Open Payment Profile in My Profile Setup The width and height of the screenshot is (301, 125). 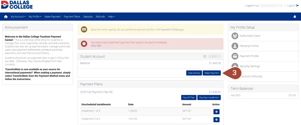[249, 56]
